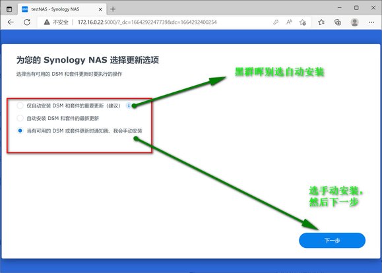Close the testNAS tab
This screenshot has width=382, height=273.
[100, 9]
